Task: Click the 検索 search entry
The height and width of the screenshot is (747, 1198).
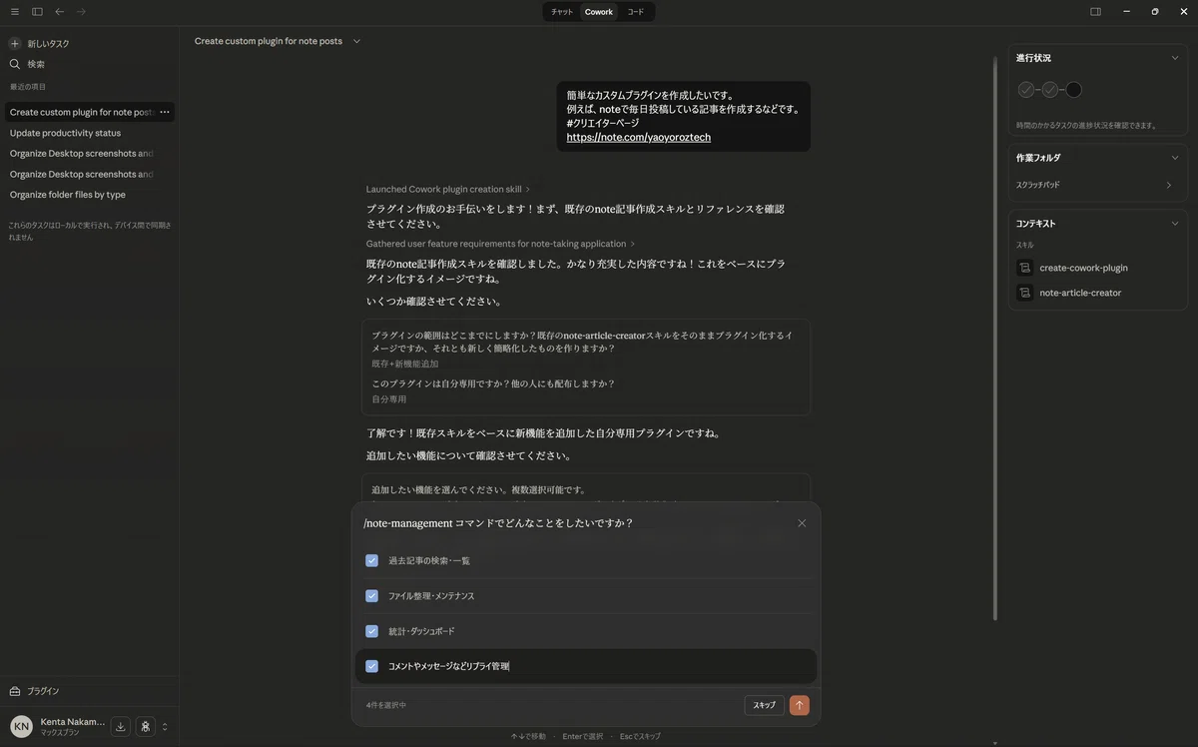Action: click(36, 64)
